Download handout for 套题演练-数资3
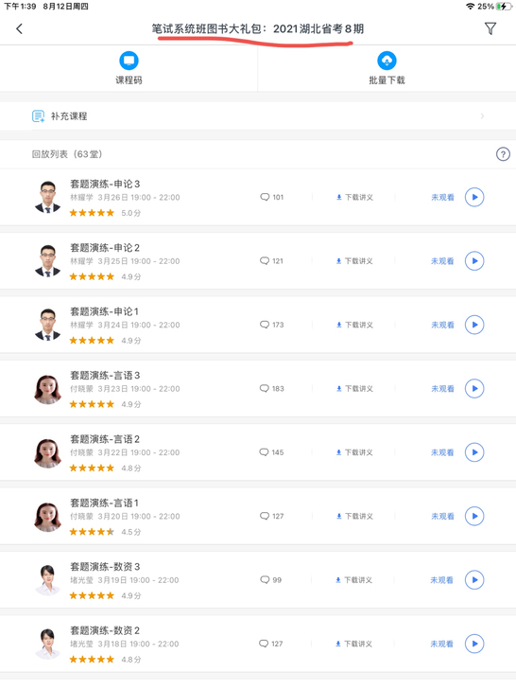516x689 pixels. point(354,580)
